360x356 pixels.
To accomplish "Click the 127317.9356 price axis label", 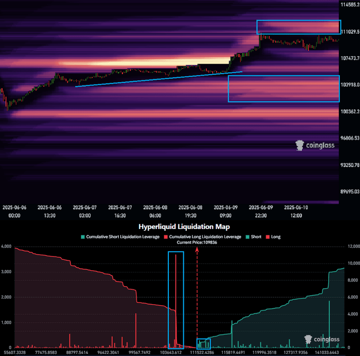I will [296, 352].
